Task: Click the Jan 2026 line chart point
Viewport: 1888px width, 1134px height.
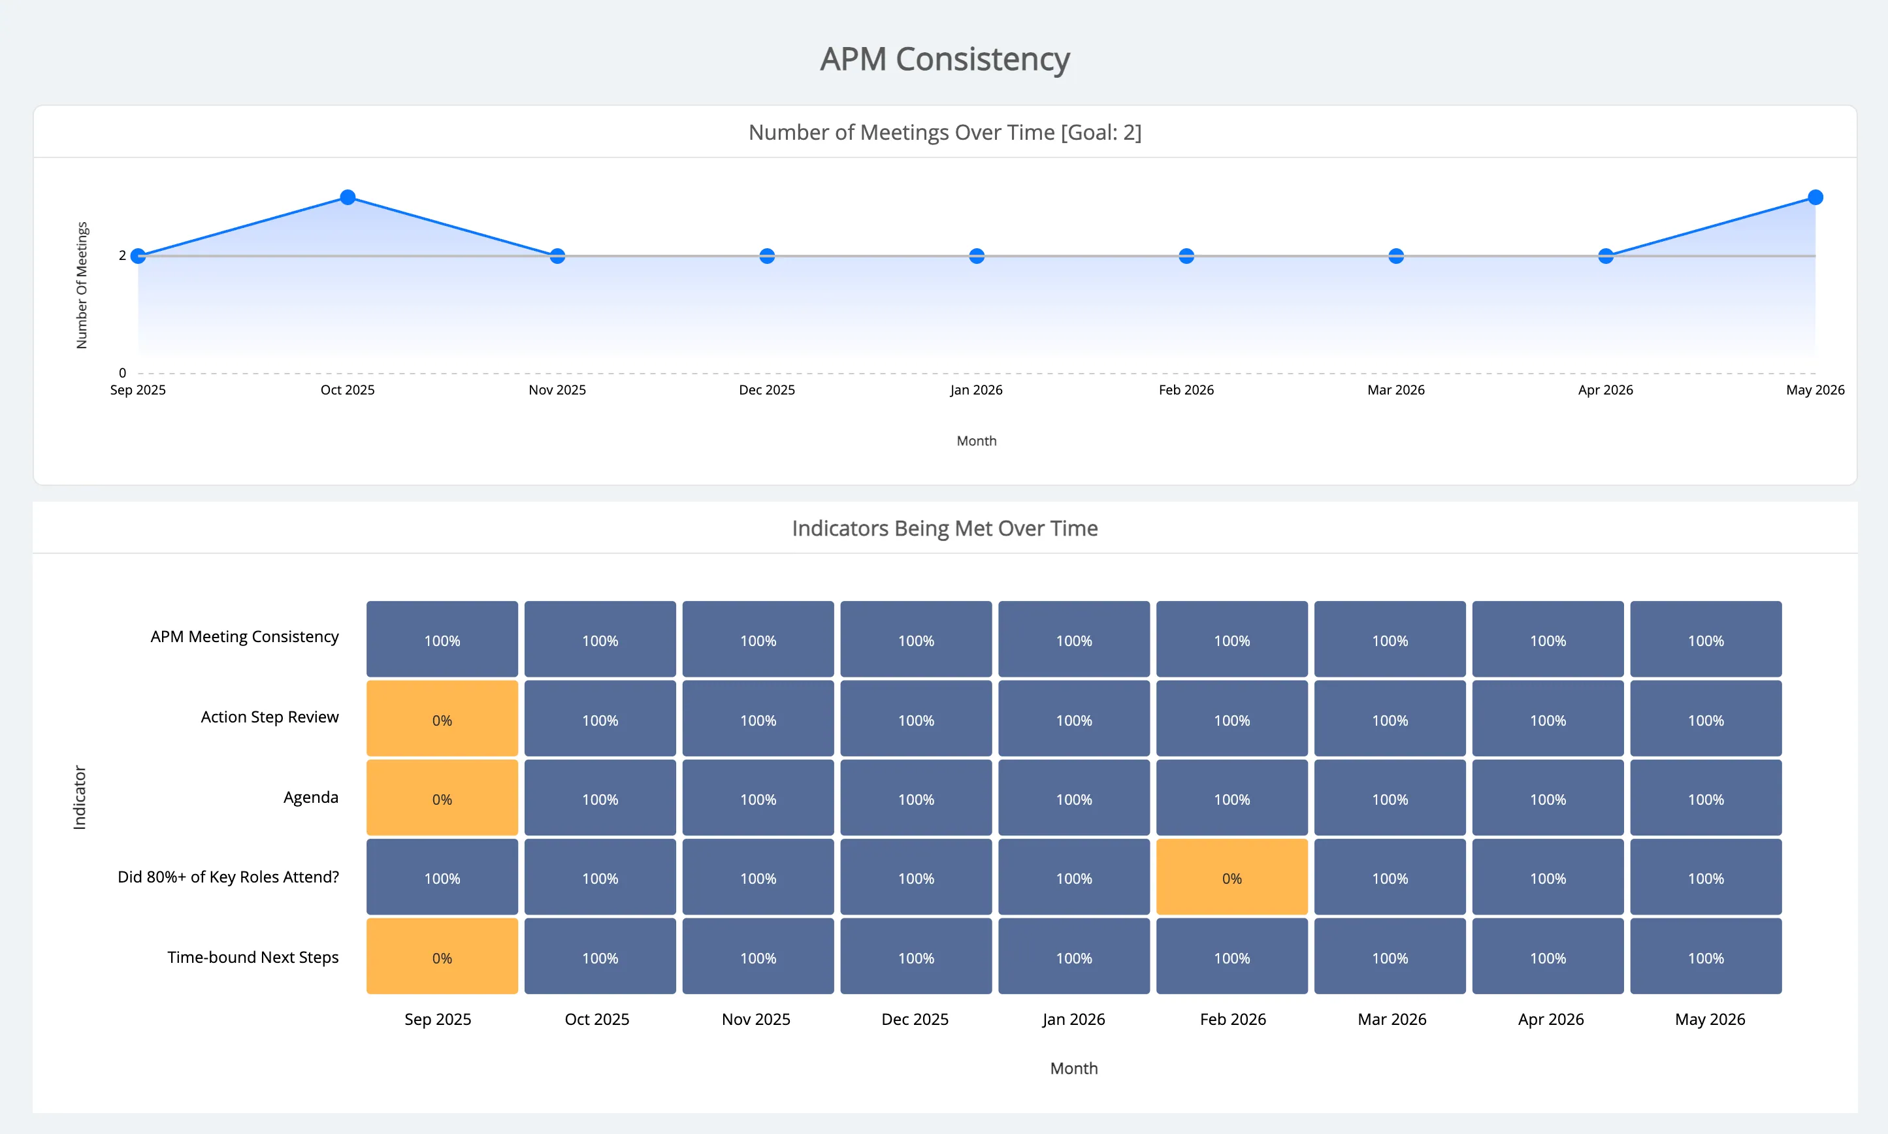Action: (977, 256)
